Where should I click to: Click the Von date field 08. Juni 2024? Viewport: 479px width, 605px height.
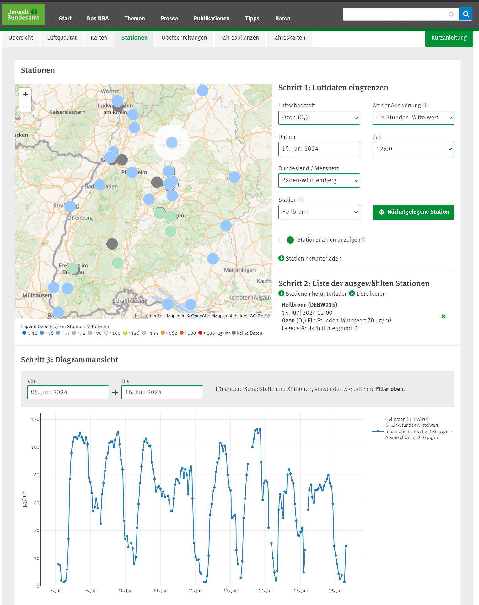point(68,393)
